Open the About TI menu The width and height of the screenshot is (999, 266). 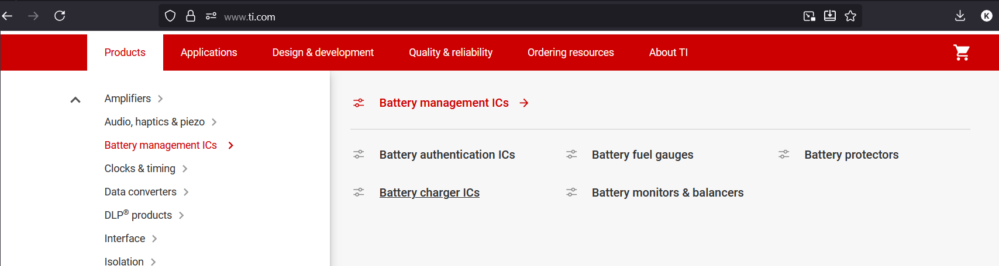669,52
